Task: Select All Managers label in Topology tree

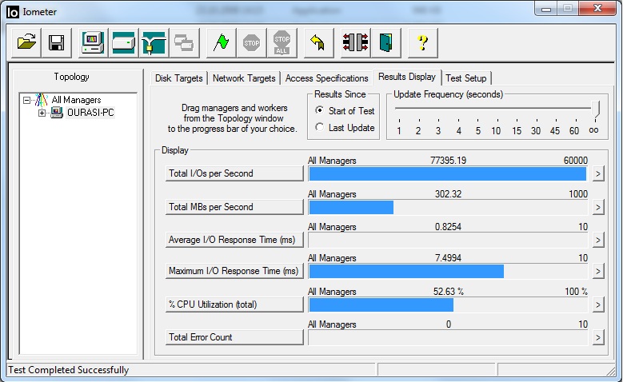Action: (x=76, y=100)
